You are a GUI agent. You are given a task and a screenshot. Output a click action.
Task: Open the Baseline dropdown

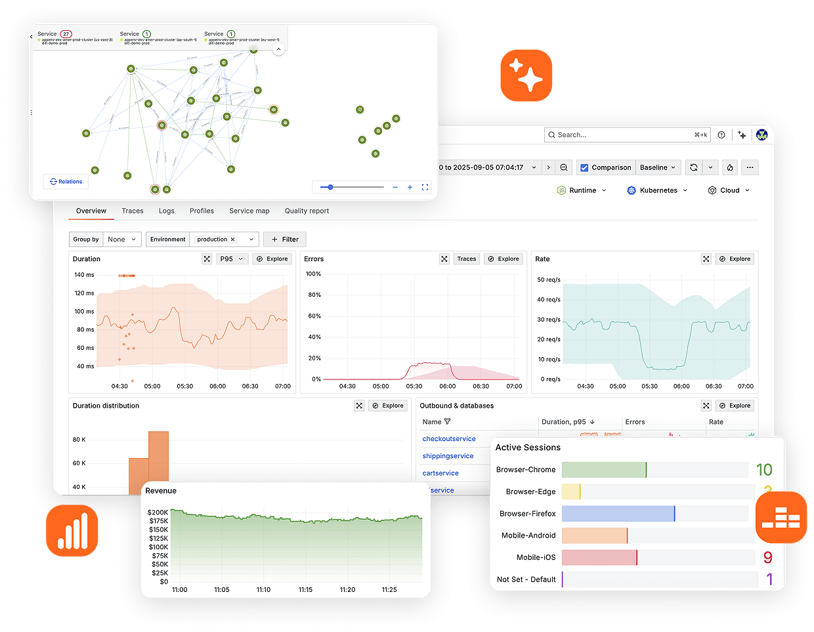tap(658, 167)
